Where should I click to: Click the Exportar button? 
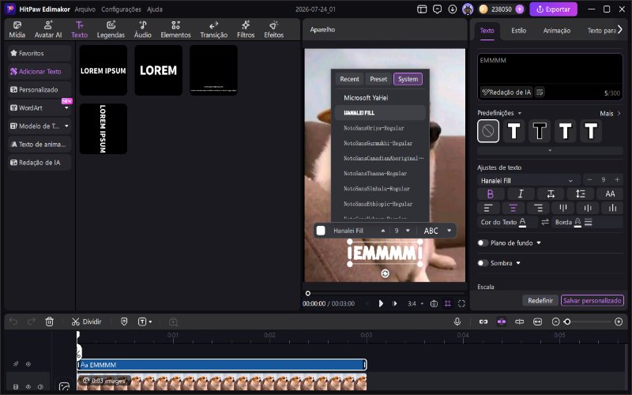pos(553,9)
